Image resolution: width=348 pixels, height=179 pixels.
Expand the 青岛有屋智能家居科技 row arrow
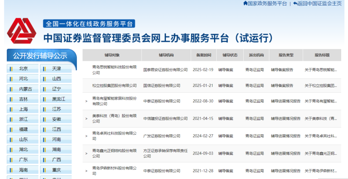point(86,101)
